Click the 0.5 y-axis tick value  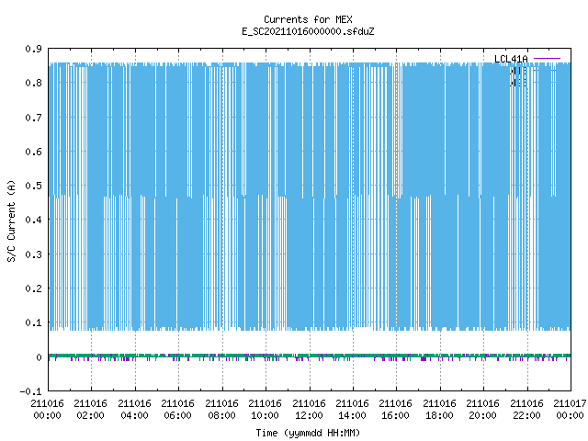pos(33,186)
